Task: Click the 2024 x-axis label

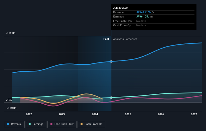Action: (x=95, y=114)
